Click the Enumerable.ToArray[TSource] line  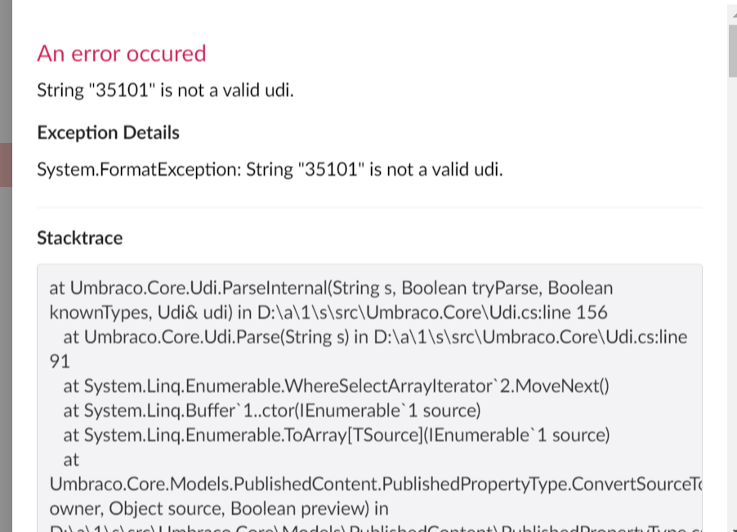tap(337, 435)
